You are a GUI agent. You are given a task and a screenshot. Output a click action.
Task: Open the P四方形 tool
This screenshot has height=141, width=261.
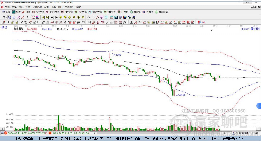point(38,12)
